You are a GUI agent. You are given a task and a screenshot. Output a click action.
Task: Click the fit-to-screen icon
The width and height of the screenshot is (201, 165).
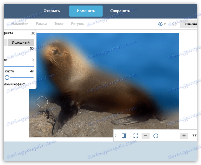coord(136,136)
